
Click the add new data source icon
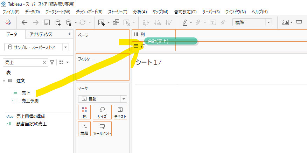(x=58, y=22)
